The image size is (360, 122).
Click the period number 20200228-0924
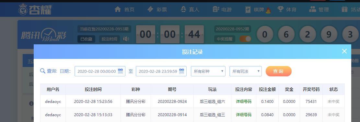coord(172,101)
